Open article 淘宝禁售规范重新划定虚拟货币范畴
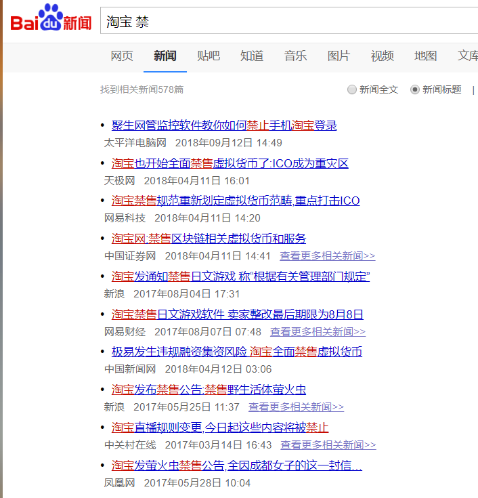Viewport: 478px width, 498px height. point(236,201)
